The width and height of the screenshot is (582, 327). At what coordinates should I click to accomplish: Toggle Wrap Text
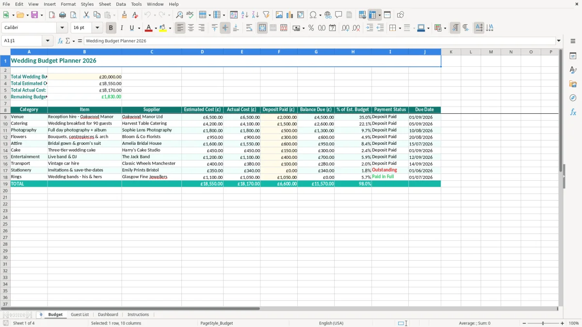[249, 28]
